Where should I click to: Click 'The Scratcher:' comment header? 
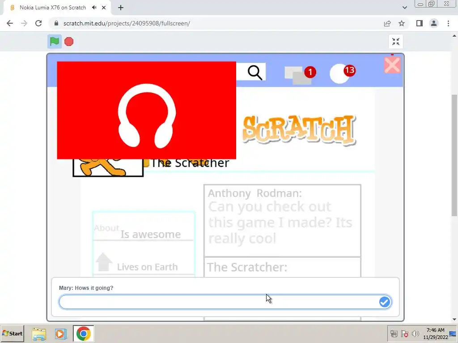[247, 267]
